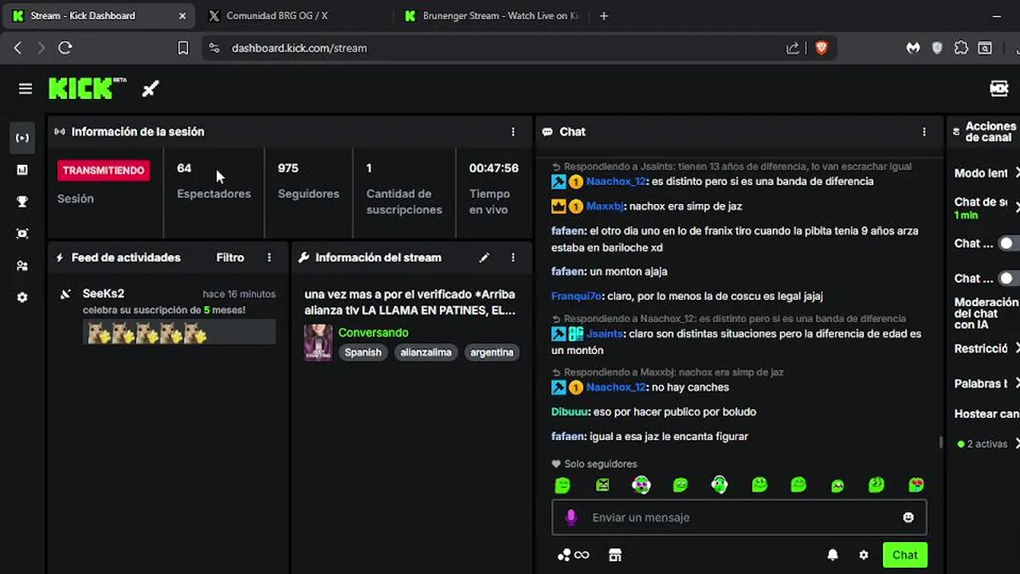
Task: Open the community users icon in the sidebar
Action: (22, 265)
